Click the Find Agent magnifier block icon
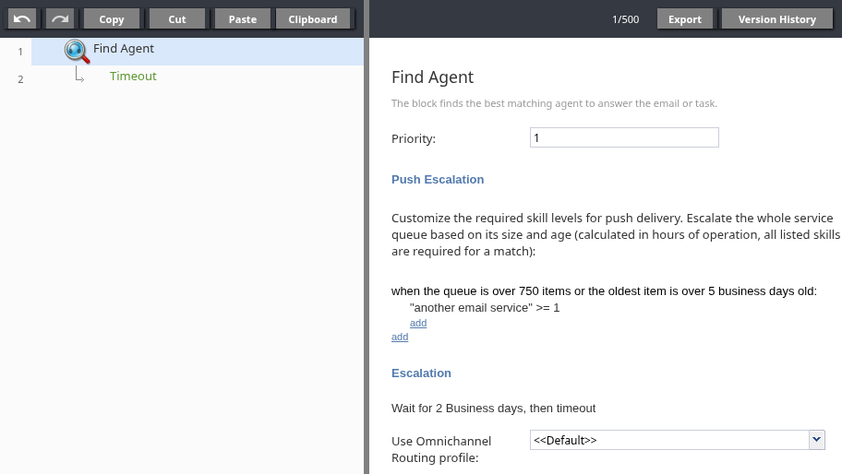Viewport: 842px width, 474px height. click(x=77, y=52)
